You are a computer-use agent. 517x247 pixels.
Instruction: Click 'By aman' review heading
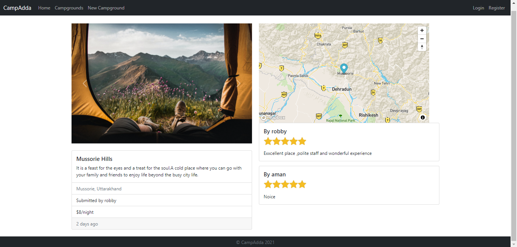pyautogui.click(x=275, y=174)
